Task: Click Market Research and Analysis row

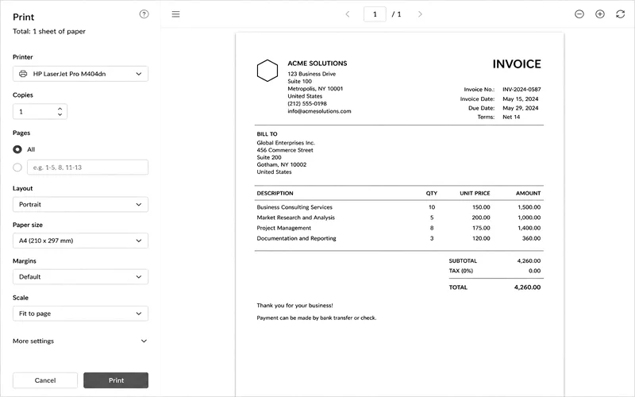Action: [x=399, y=218]
